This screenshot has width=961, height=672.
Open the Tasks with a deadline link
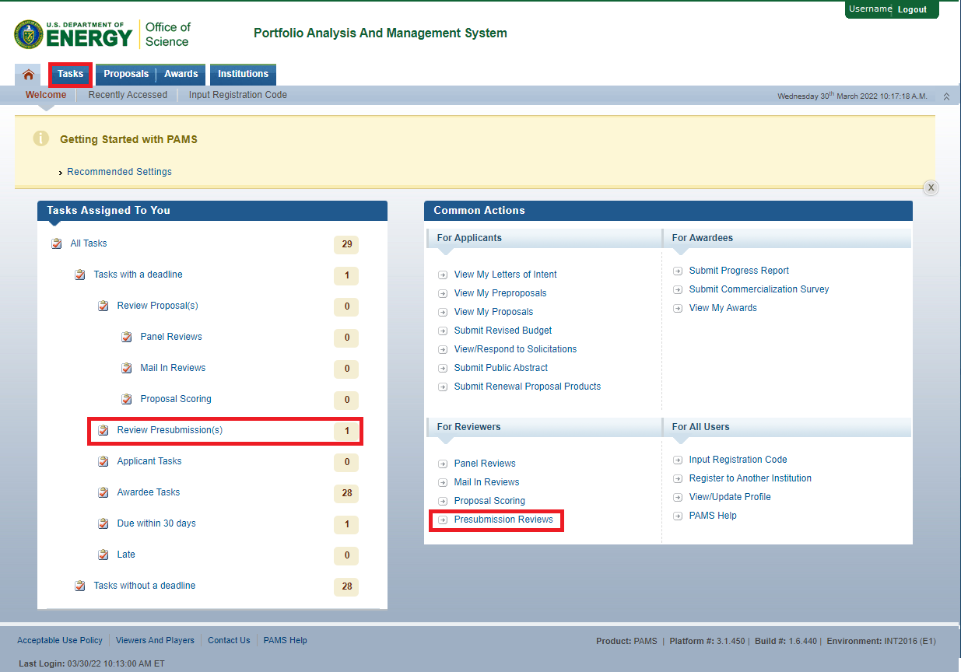pos(138,275)
